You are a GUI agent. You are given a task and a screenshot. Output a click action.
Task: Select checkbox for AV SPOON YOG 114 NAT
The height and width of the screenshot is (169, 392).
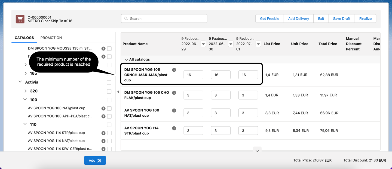point(109,141)
